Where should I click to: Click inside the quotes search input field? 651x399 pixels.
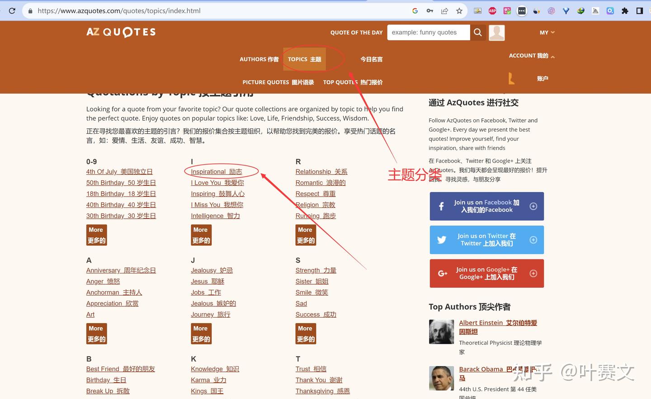pos(428,32)
